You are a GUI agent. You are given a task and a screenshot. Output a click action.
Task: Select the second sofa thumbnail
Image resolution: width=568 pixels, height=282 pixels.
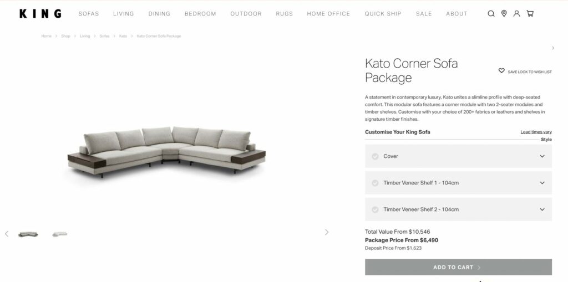pyautogui.click(x=60, y=234)
